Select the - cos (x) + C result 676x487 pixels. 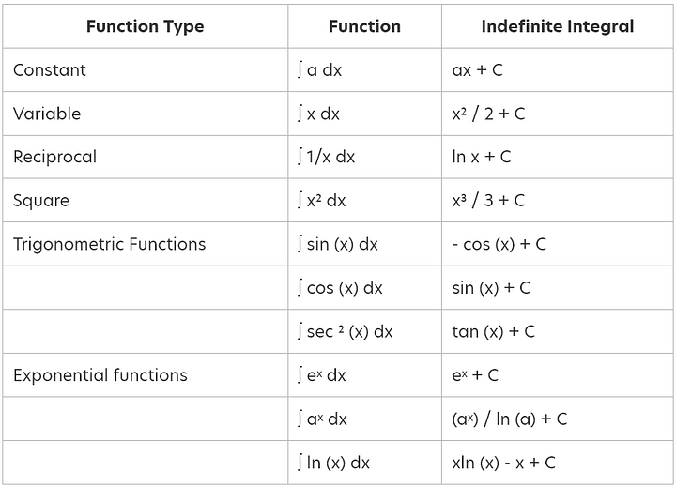(499, 244)
